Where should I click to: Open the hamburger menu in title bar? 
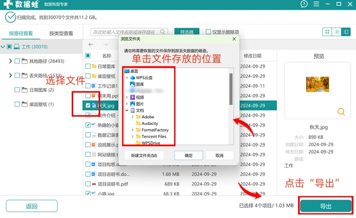tap(316, 4)
